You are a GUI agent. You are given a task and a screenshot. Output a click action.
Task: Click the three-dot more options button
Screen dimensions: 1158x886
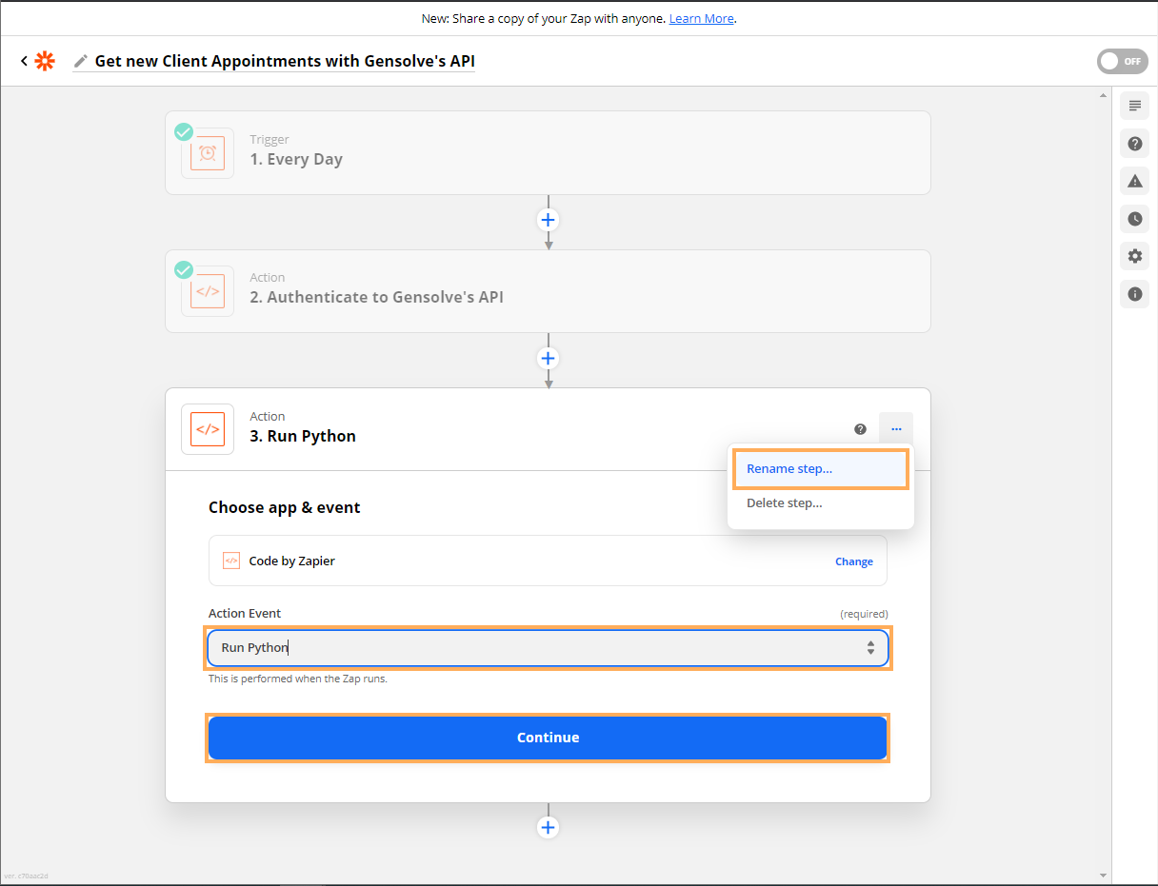tap(896, 429)
